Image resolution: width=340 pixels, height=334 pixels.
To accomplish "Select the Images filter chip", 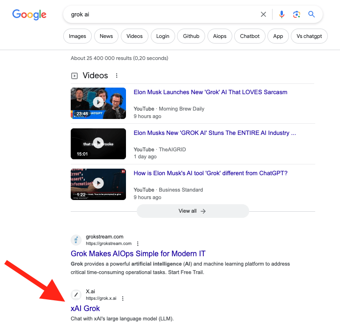I will point(77,36).
